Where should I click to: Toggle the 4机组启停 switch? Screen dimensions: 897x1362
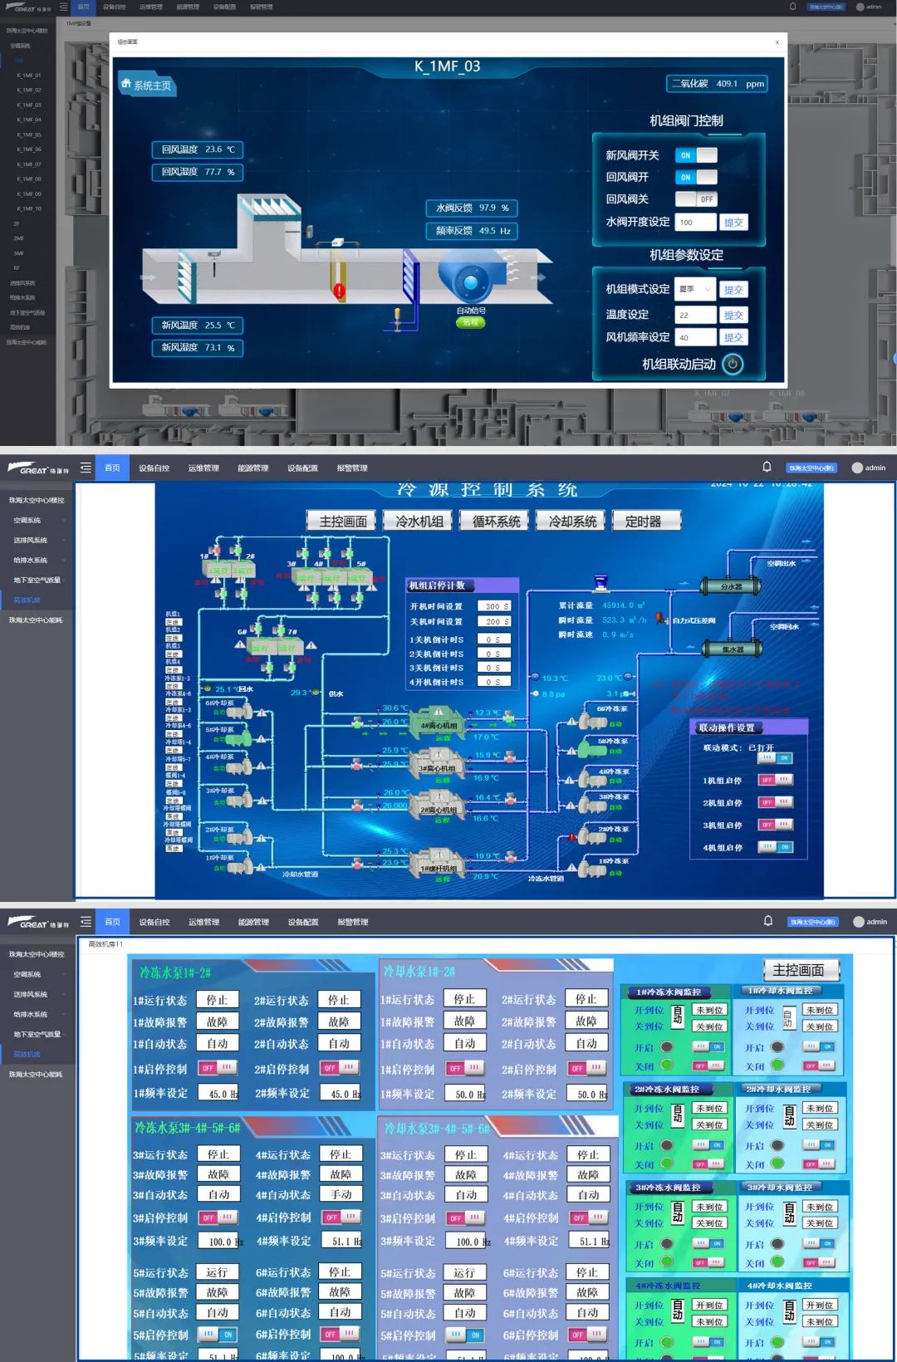coord(776,847)
